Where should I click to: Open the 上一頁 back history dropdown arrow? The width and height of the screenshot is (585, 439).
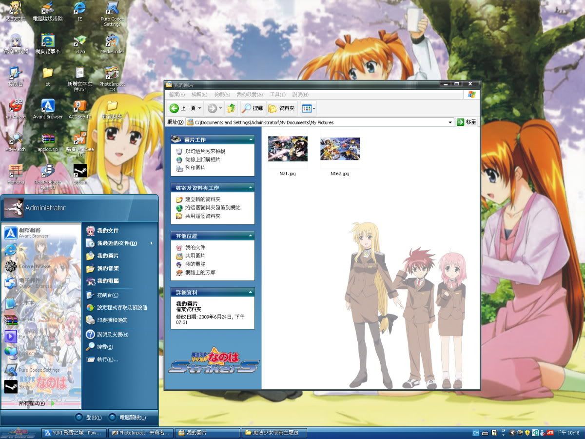point(199,108)
